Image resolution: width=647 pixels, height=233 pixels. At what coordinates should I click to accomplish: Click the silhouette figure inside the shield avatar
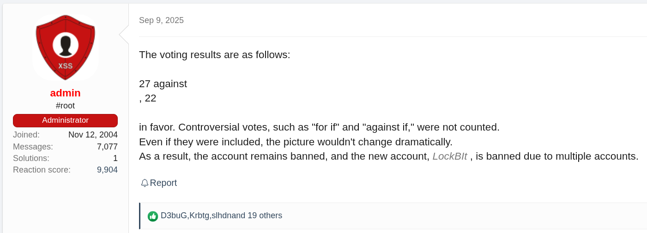coord(65,45)
